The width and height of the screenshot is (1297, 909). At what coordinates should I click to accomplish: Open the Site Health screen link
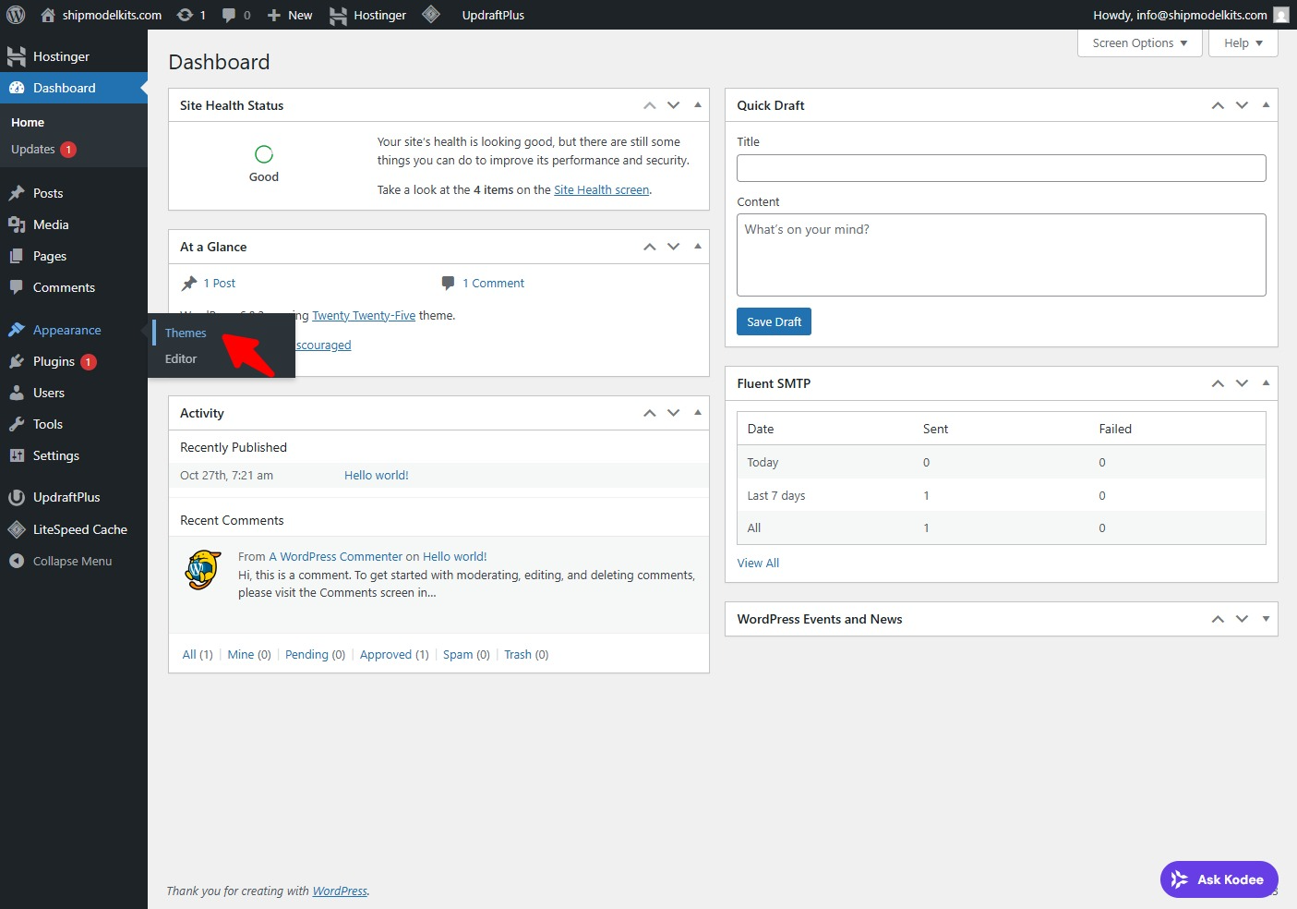click(x=601, y=189)
